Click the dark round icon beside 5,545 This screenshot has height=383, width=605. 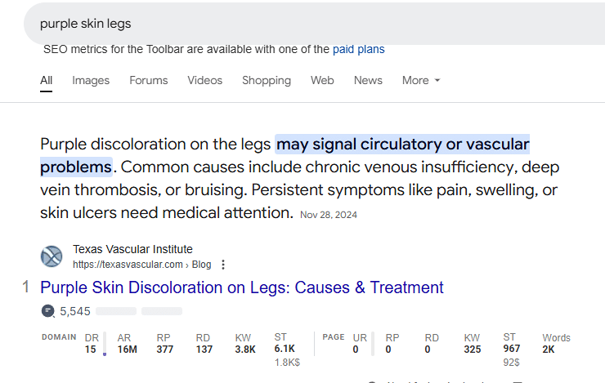[47, 311]
